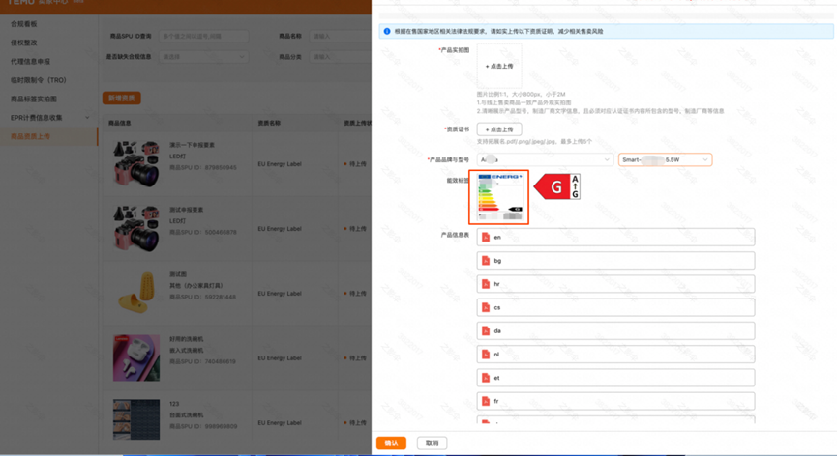Click the 确认 button

[391, 443]
